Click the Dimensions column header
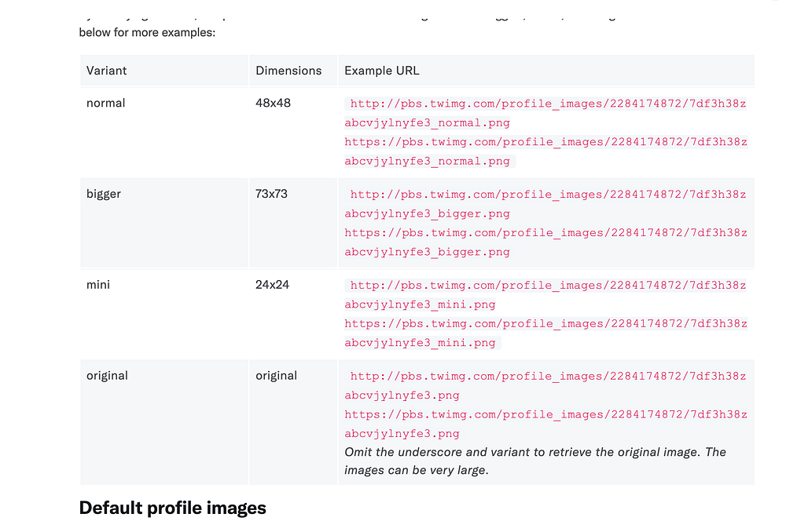This screenshot has width=786, height=521. coord(288,71)
